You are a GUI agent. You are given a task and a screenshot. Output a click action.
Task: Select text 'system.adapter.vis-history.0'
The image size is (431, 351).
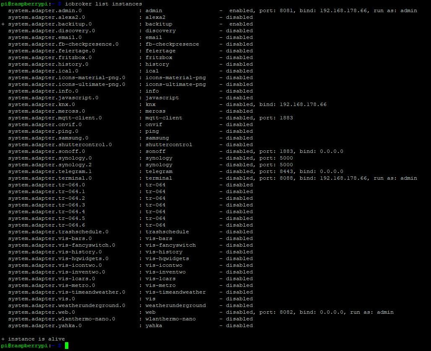pos(55,252)
